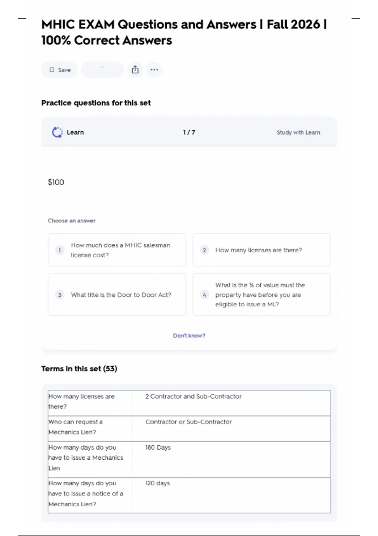Choose 'How many licenses are there?' answer
The height and width of the screenshot is (536, 378).
click(x=261, y=250)
